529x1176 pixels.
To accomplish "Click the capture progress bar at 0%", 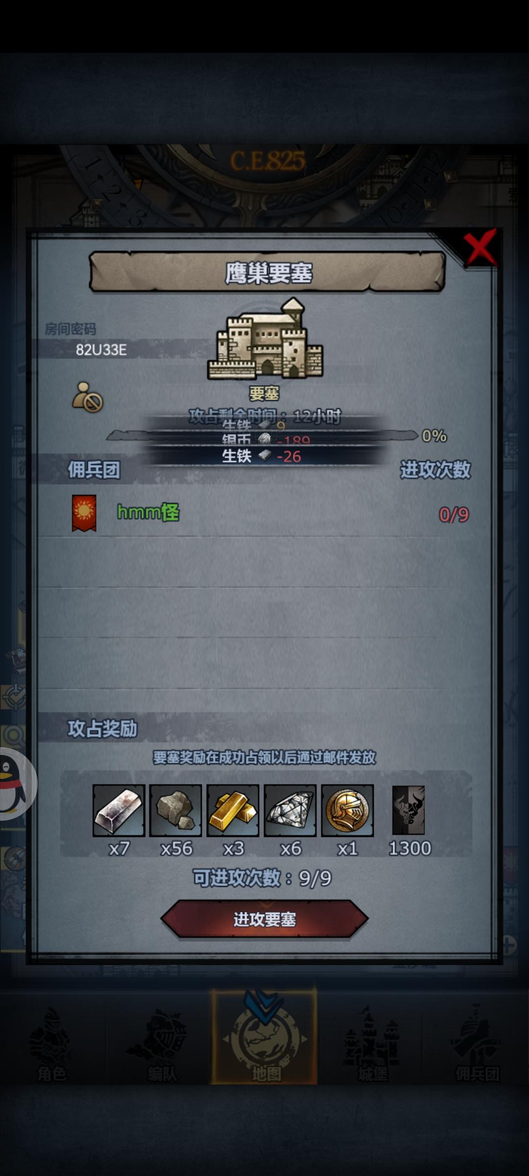I will [263, 435].
